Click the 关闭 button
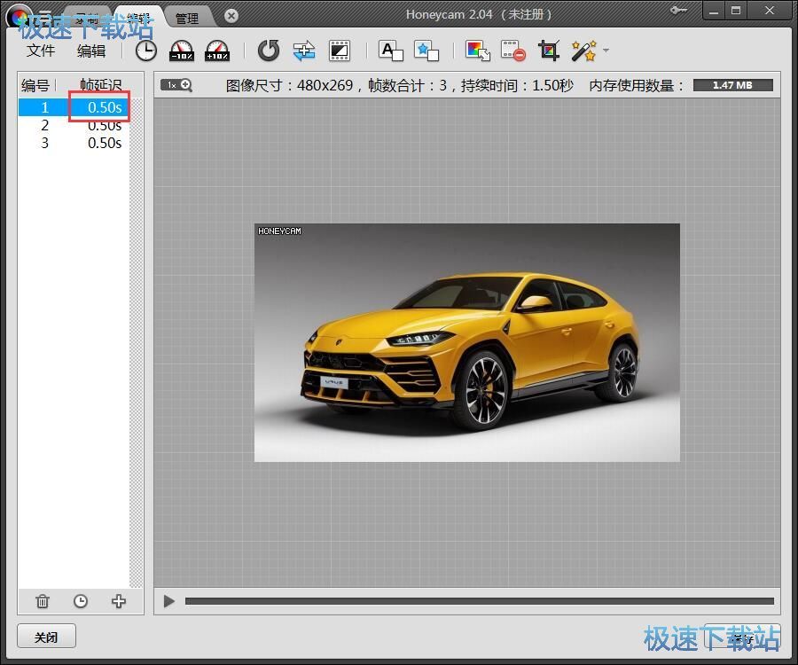This screenshot has width=798, height=665. tap(46, 637)
